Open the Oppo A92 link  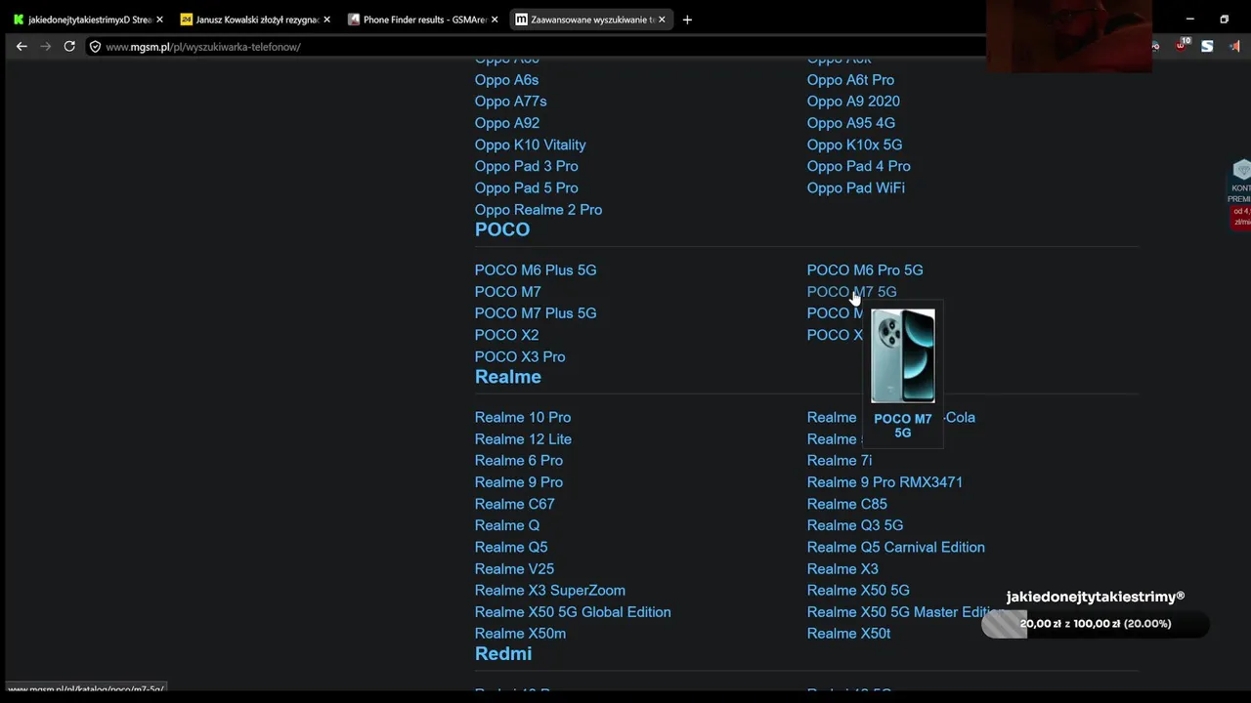click(507, 123)
